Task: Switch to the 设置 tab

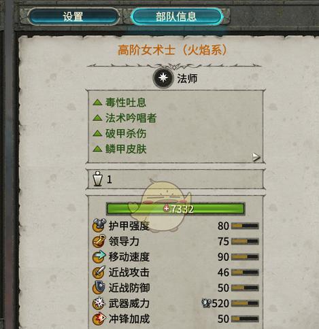Action: [73, 17]
